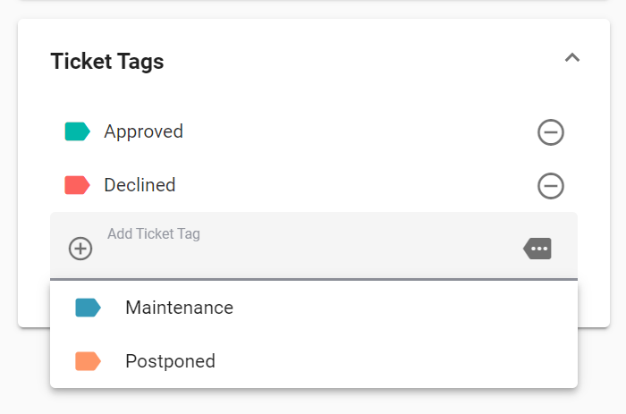Select Postponed from the tag dropdown

click(171, 361)
